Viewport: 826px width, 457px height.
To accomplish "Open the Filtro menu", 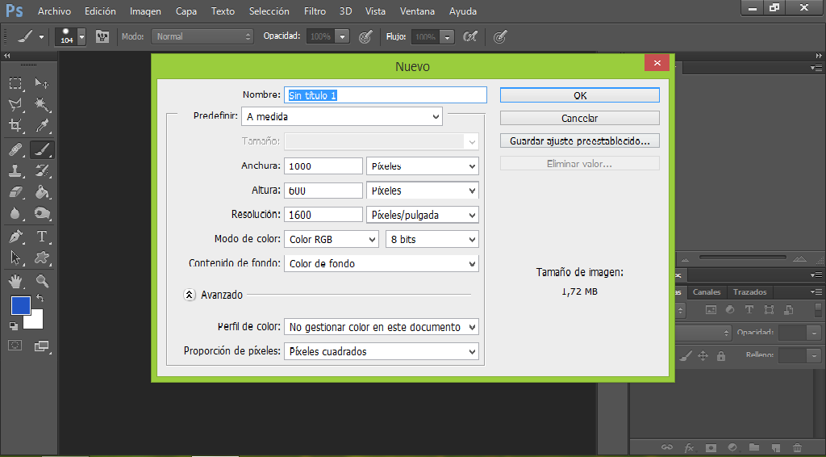I will click(315, 11).
